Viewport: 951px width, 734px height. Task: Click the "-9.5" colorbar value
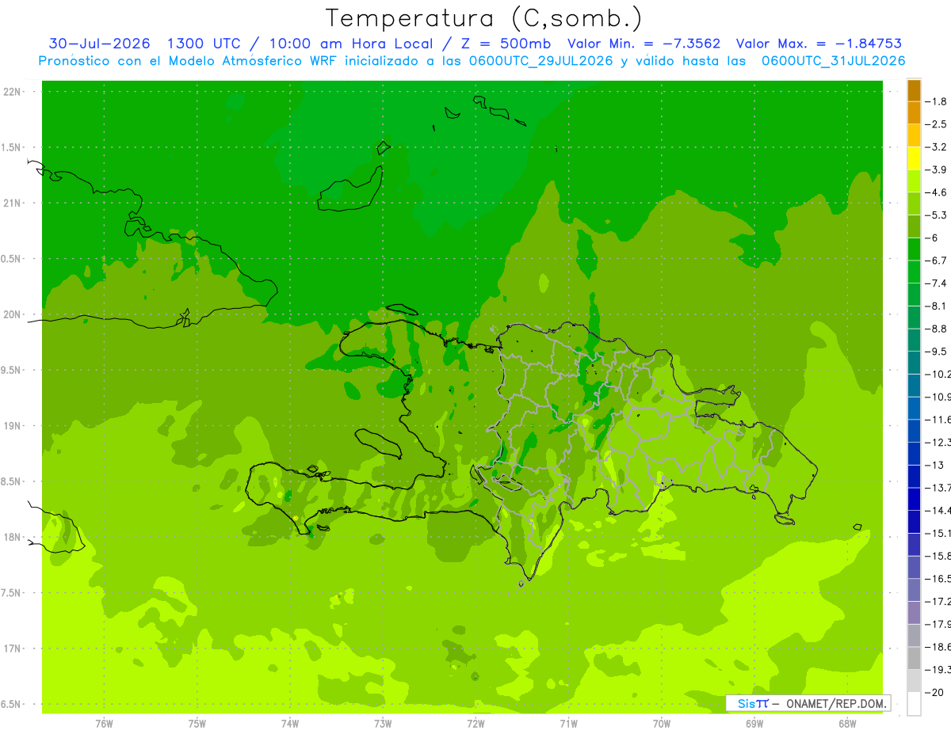tap(936, 352)
